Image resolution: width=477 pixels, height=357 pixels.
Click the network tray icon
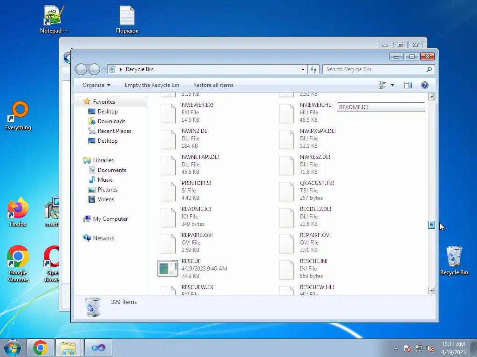click(419, 348)
